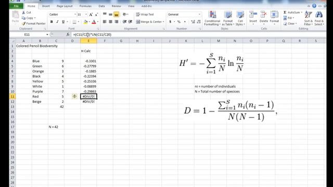Click the Copy icon
Image resolution: width=333 pixels, height=187 pixels.
coord(23,18)
